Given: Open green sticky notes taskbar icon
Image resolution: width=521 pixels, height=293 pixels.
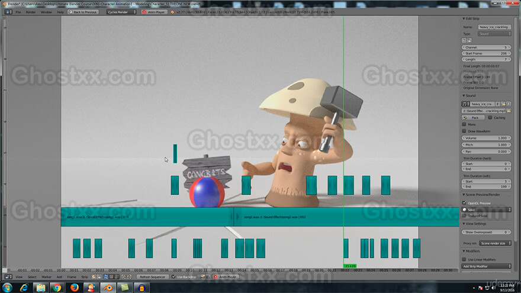Looking at the screenshot, I should pyautogui.click(x=124, y=287).
